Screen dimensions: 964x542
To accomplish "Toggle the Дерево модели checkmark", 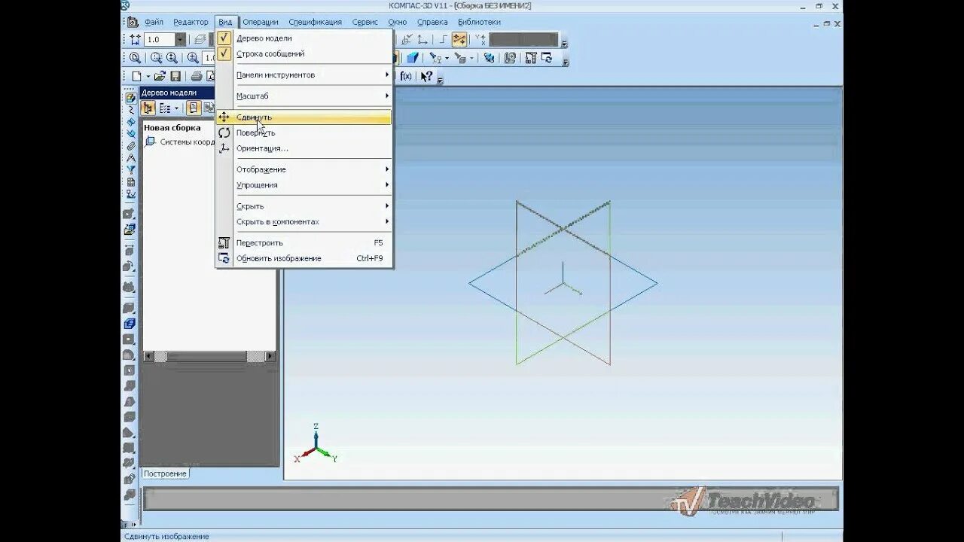I will click(x=224, y=38).
